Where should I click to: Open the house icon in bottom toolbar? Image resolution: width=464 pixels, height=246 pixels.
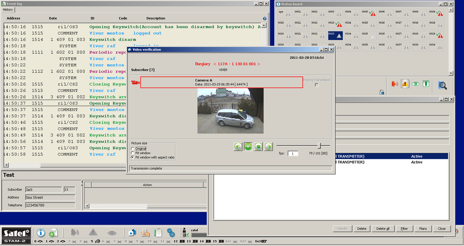(x=132, y=232)
